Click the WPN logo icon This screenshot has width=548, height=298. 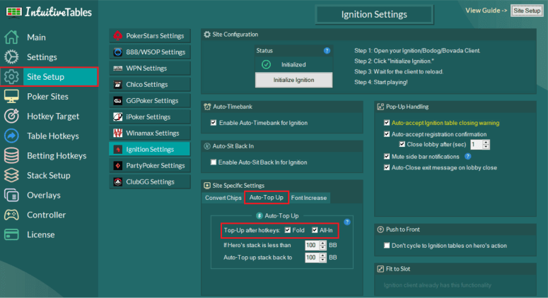click(118, 68)
